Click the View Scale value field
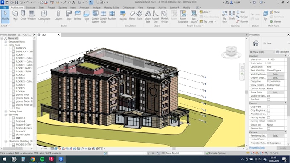290x163 pixels. [275, 60]
